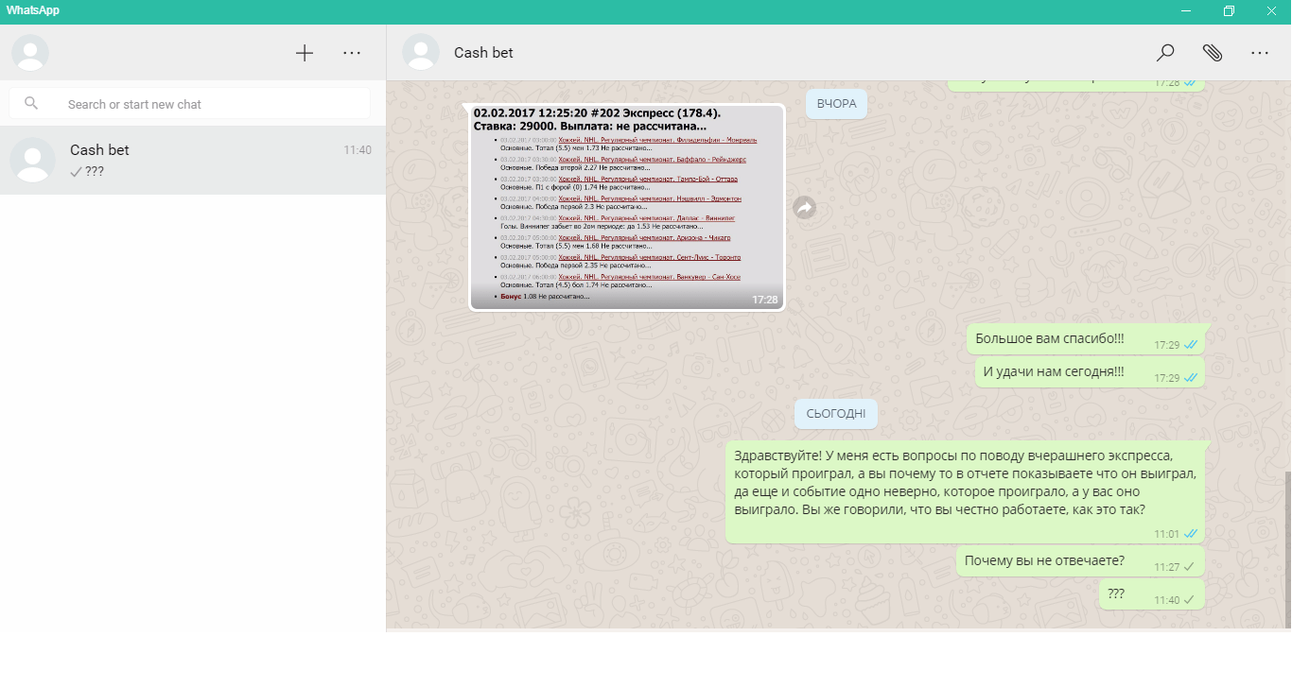Open the bet slip image thumbnail
The height and width of the screenshot is (688, 1292).
(627, 207)
